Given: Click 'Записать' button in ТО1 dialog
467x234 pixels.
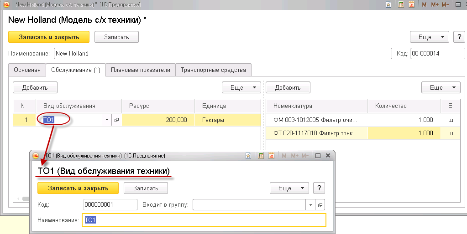Looking at the screenshot, I should click(146, 188).
